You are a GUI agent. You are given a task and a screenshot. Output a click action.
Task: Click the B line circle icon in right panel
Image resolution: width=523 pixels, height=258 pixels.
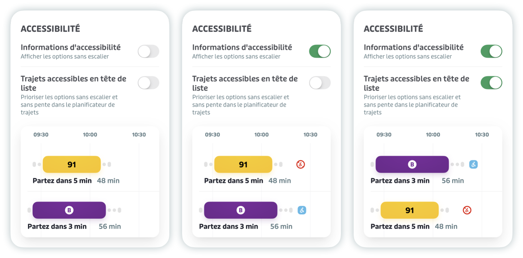[412, 164]
